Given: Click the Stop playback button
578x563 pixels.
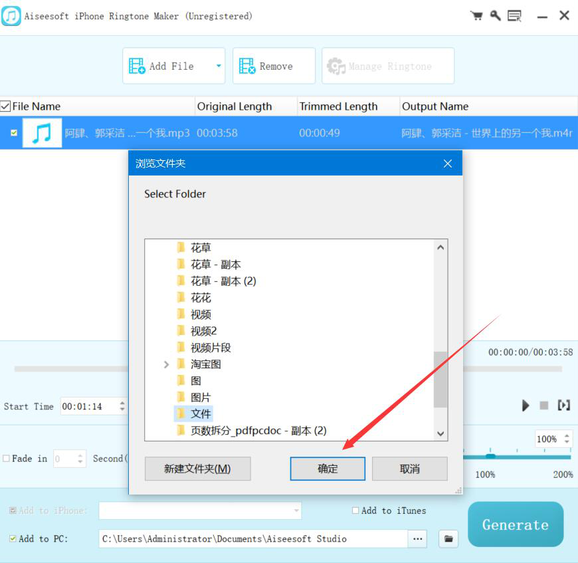Looking at the screenshot, I should [x=543, y=405].
